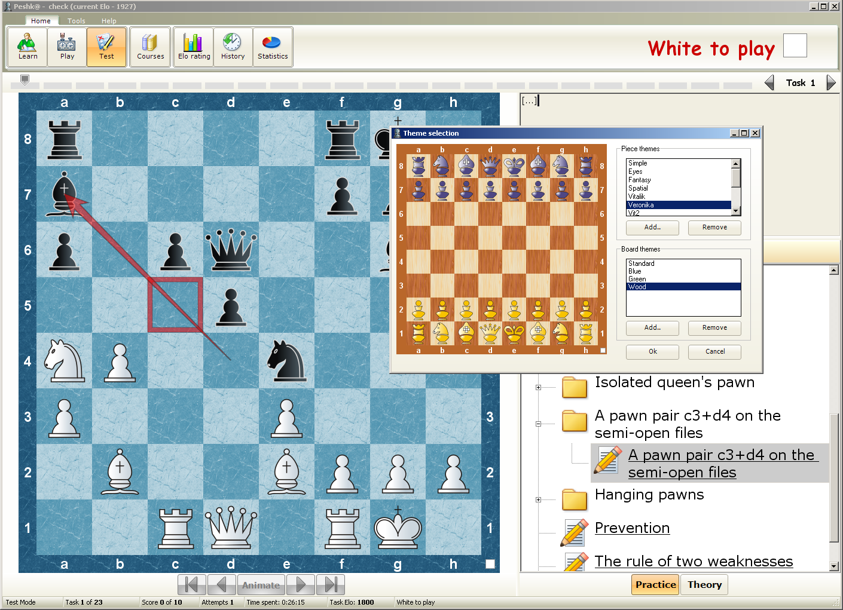
Task: Jump to the first move
Action: 192,585
